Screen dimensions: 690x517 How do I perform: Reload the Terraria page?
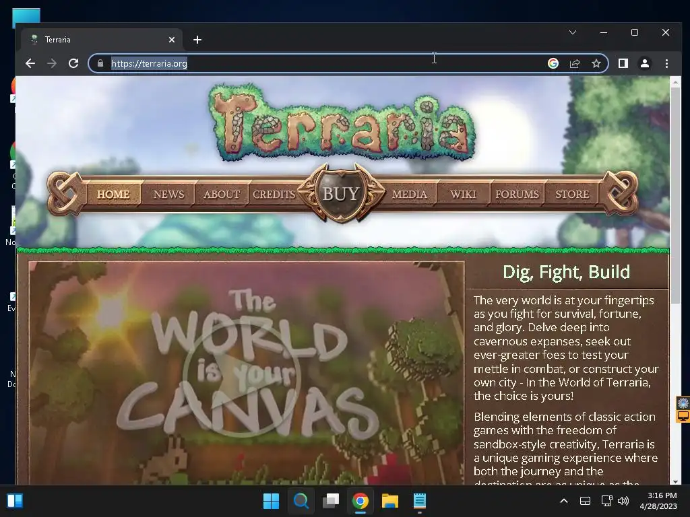click(x=73, y=63)
